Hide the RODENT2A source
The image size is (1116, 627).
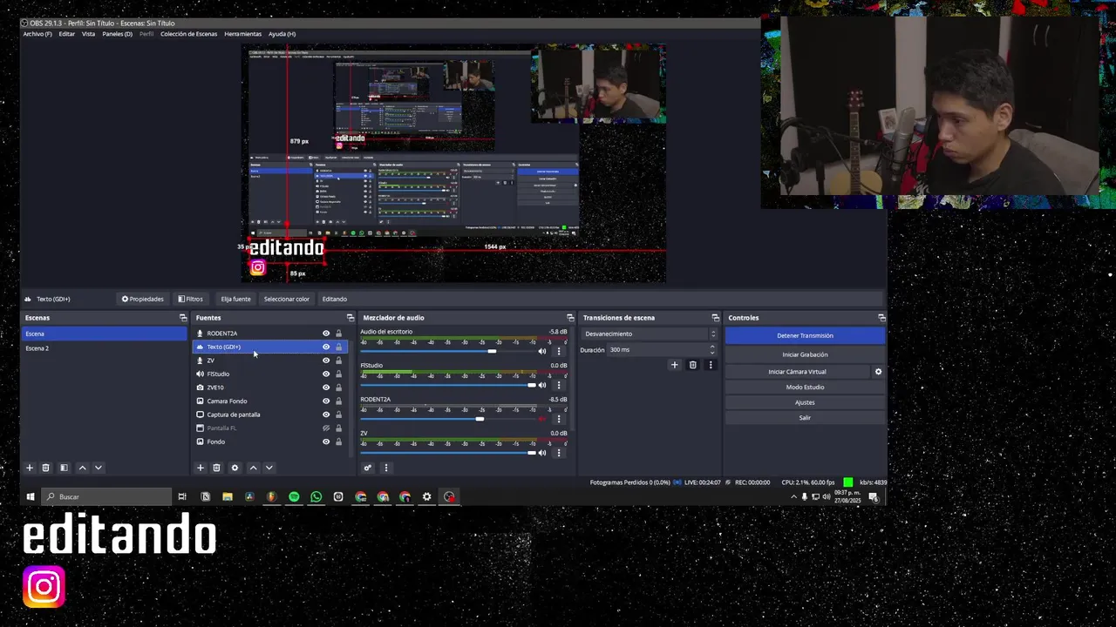[326, 334]
